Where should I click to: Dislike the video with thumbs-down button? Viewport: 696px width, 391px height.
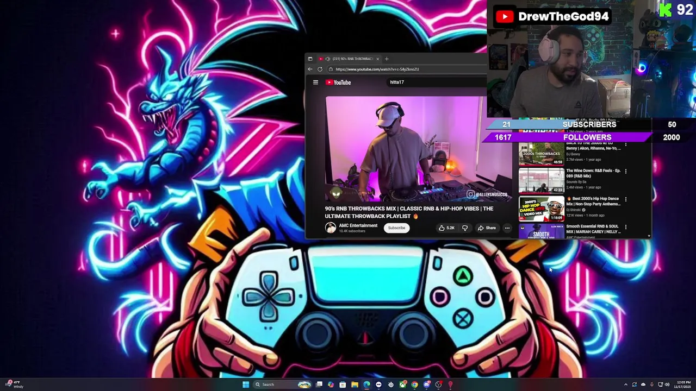click(465, 228)
